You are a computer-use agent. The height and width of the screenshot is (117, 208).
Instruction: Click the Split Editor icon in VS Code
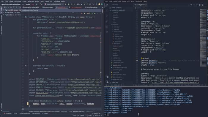[202, 5]
